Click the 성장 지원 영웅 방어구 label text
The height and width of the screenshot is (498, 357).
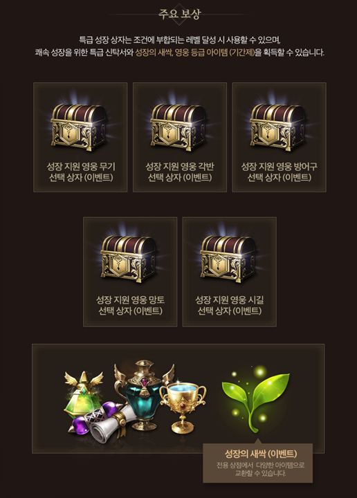[280, 167]
